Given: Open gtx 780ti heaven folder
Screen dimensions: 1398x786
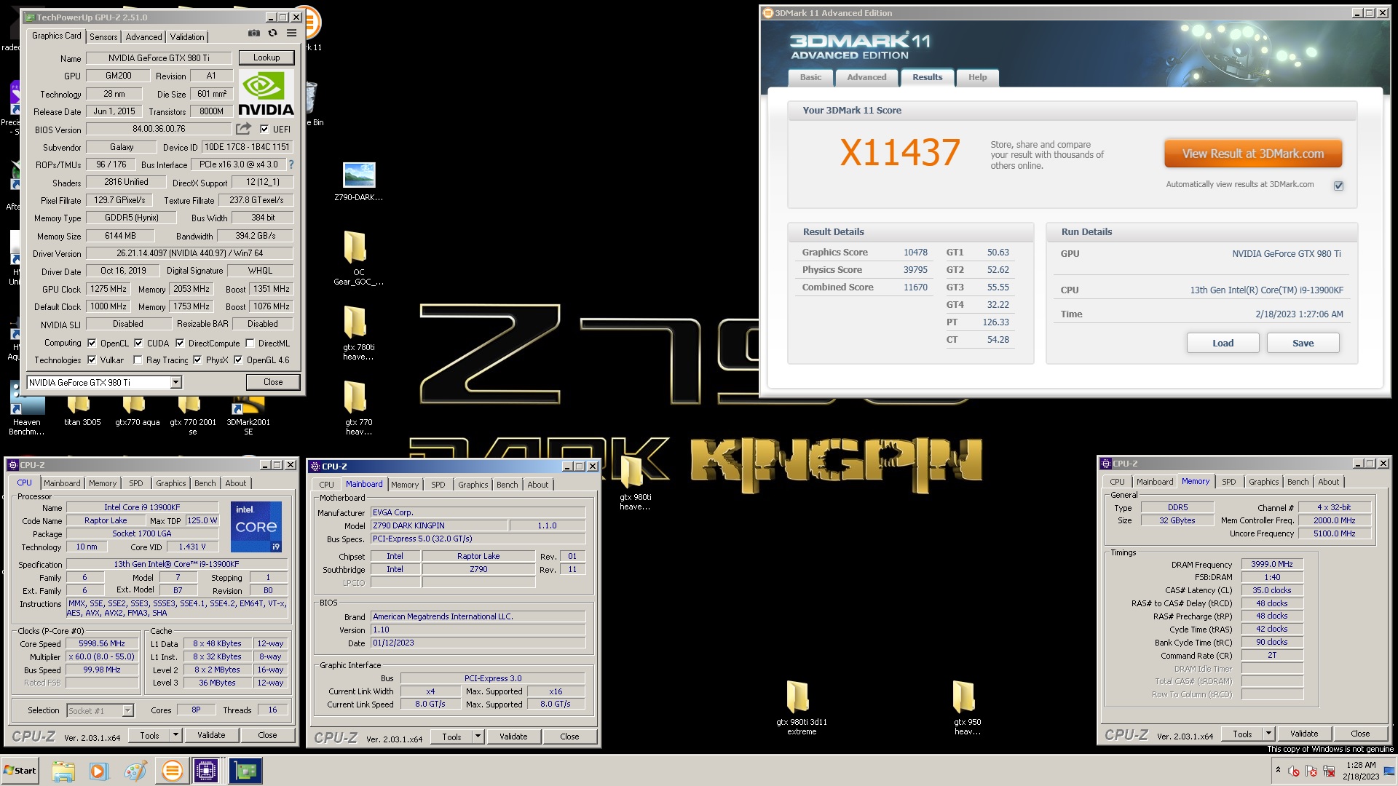Looking at the screenshot, I should click(x=358, y=333).
